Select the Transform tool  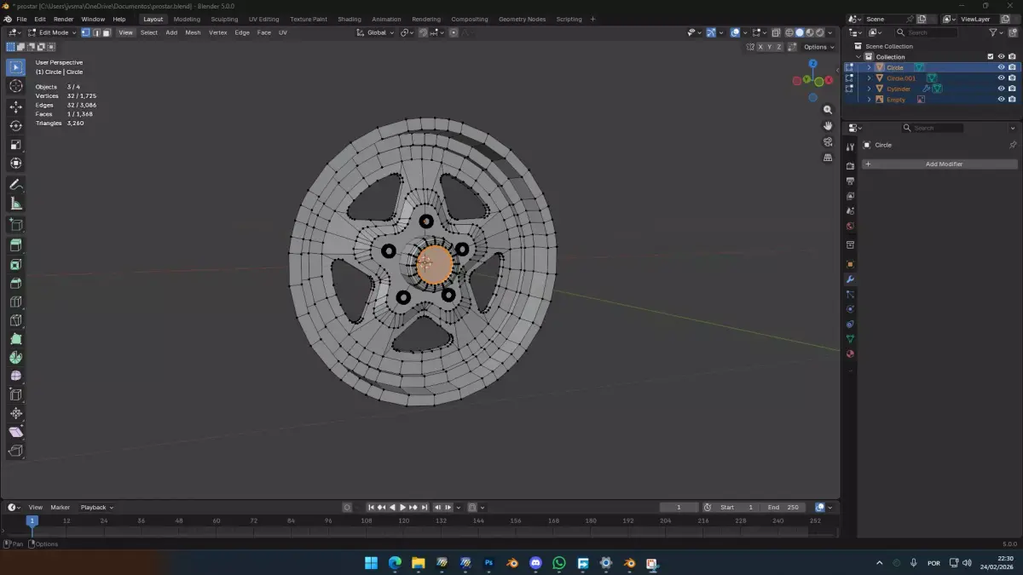(x=16, y=164)
